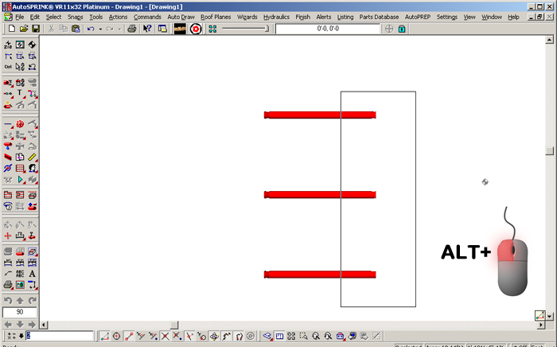This screenshot has width=557, height=347.
Task: Click the Paste clipboard icon
Action: (76, 29)
